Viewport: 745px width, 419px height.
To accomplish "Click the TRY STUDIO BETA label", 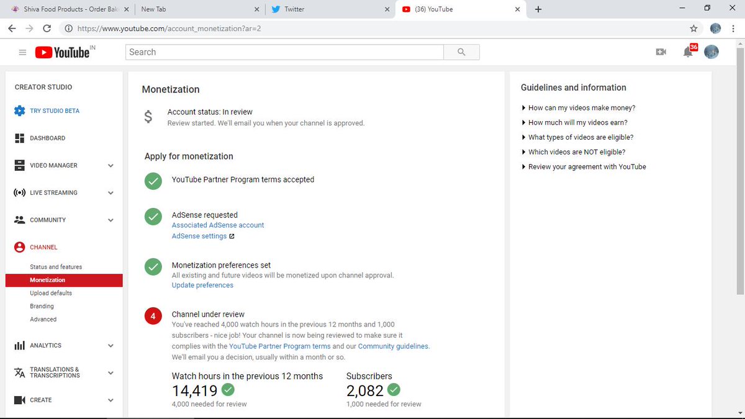I will tap(55, 111).
